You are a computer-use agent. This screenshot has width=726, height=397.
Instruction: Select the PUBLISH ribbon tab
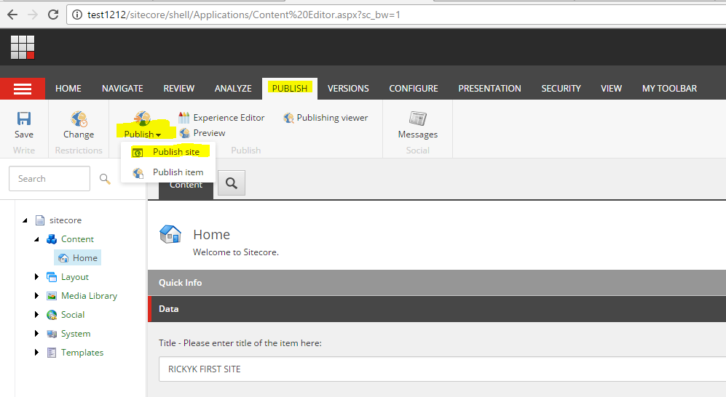(x=289, y=88)
